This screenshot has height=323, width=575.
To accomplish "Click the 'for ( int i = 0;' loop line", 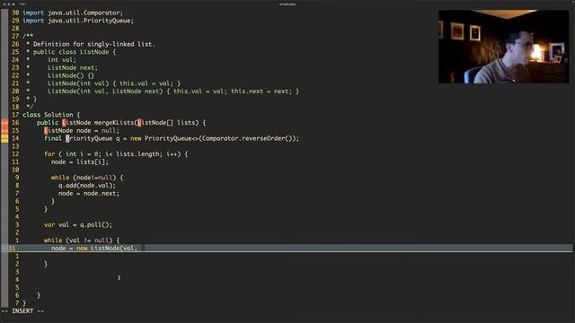I will pos(116,154).
